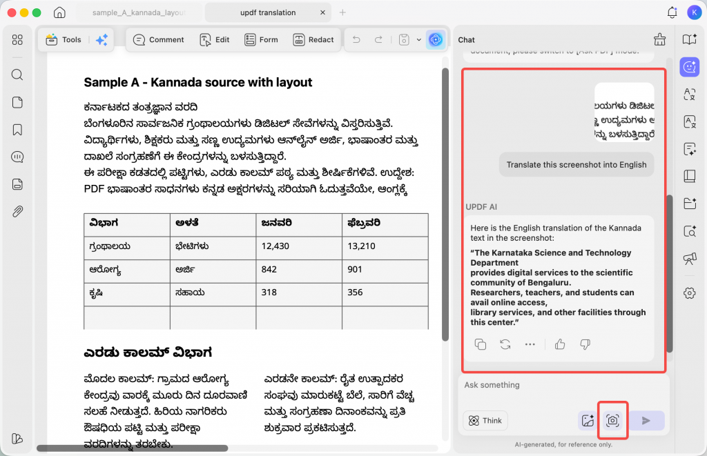Screen dimensions: 707x456
Task: Click the upload image icon in chat input
Action: [x=588, y=420]
